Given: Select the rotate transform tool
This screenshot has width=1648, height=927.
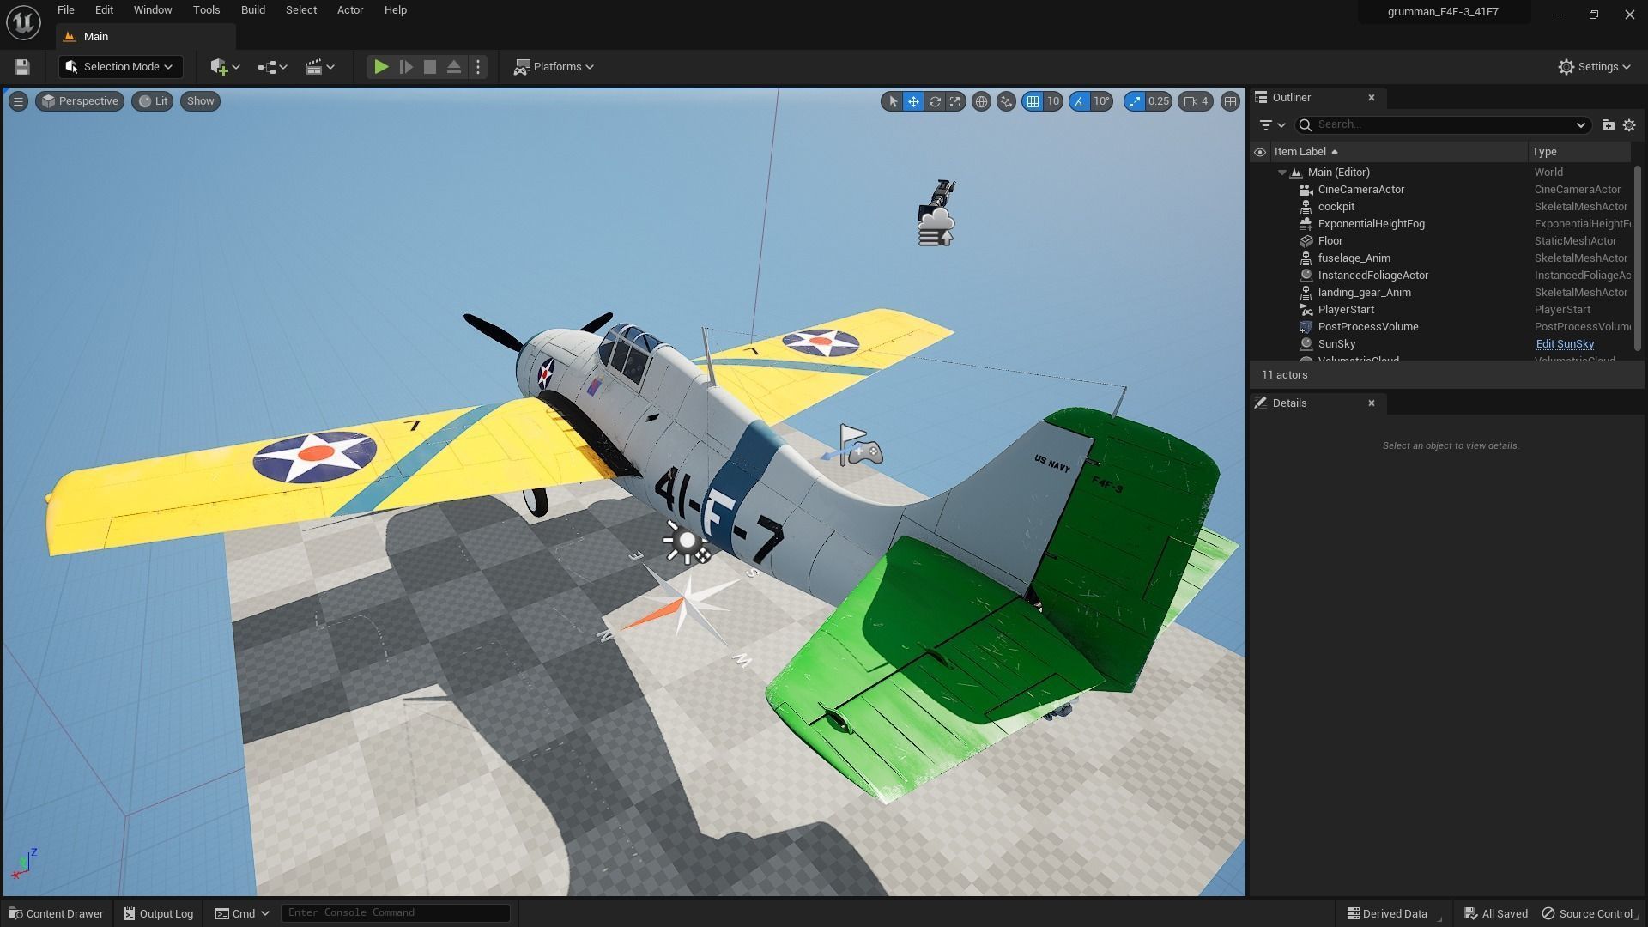Looking at the screenshot, I should click(934, 101).
